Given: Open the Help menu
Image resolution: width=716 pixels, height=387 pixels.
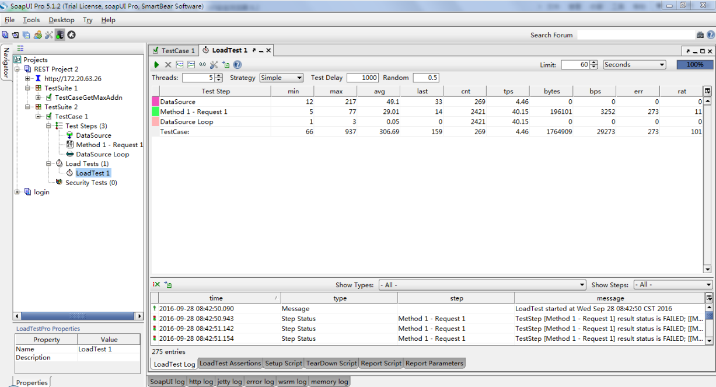Looking at the screenshot, I should pos(109,20).
